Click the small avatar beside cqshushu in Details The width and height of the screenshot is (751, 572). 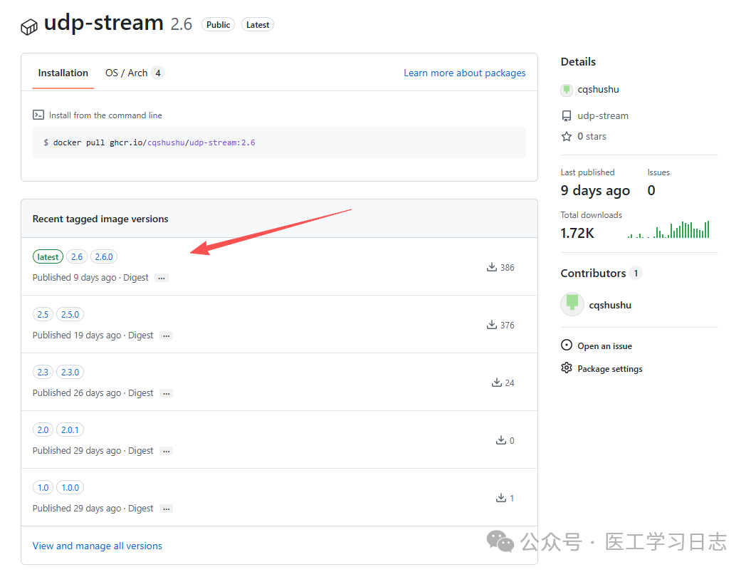click(567, 90)
